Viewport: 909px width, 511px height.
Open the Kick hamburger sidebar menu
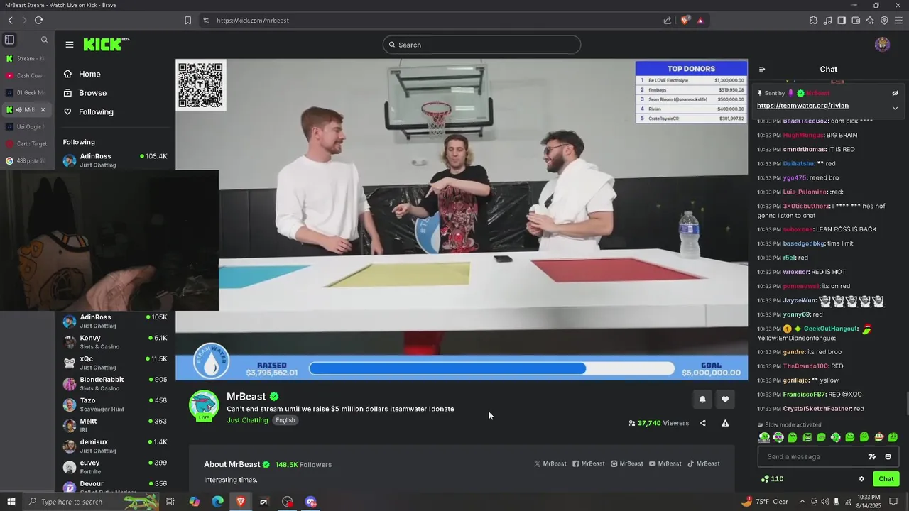[x=70, y=45]
